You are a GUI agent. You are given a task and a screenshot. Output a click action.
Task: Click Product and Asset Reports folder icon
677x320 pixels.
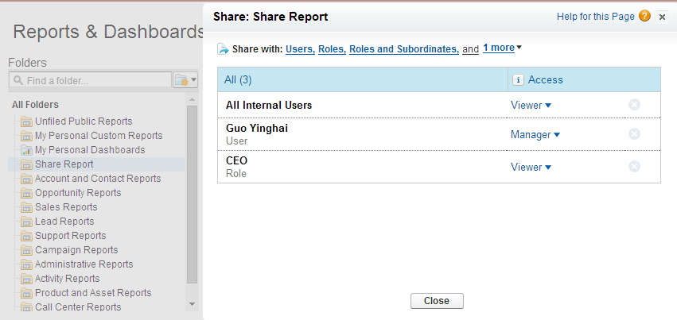27,293
